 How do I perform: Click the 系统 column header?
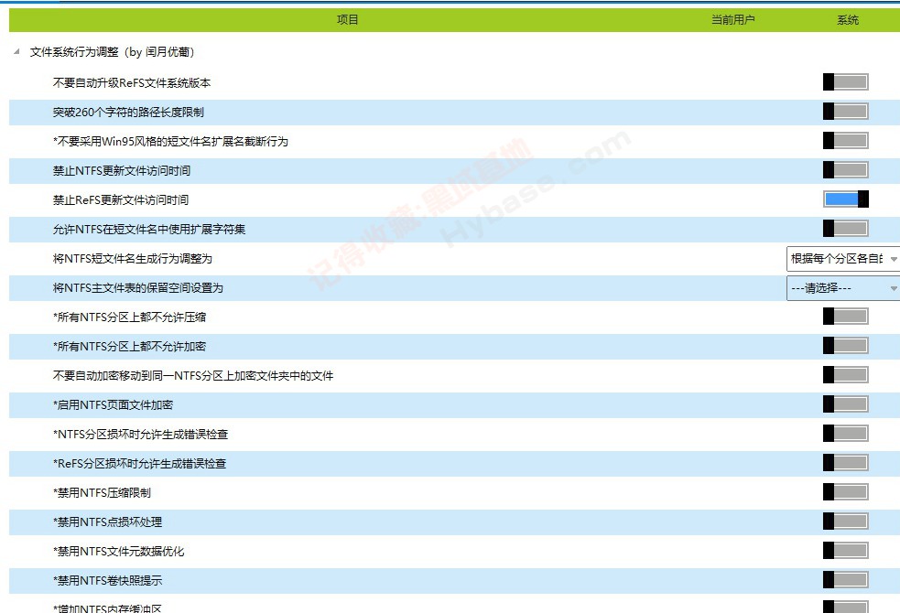pos(848,20)
